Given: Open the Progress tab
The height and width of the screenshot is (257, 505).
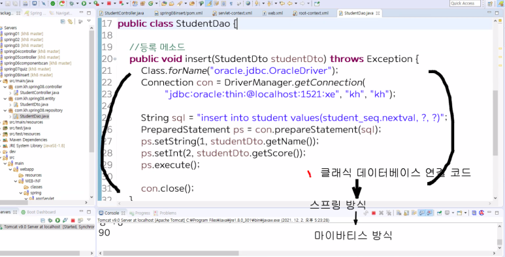Looking at the screenshot, I should (140, 213).
